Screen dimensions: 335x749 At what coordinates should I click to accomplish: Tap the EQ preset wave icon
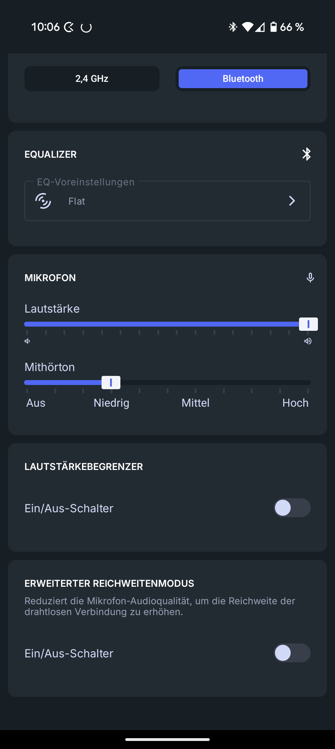tap(43, 201)
